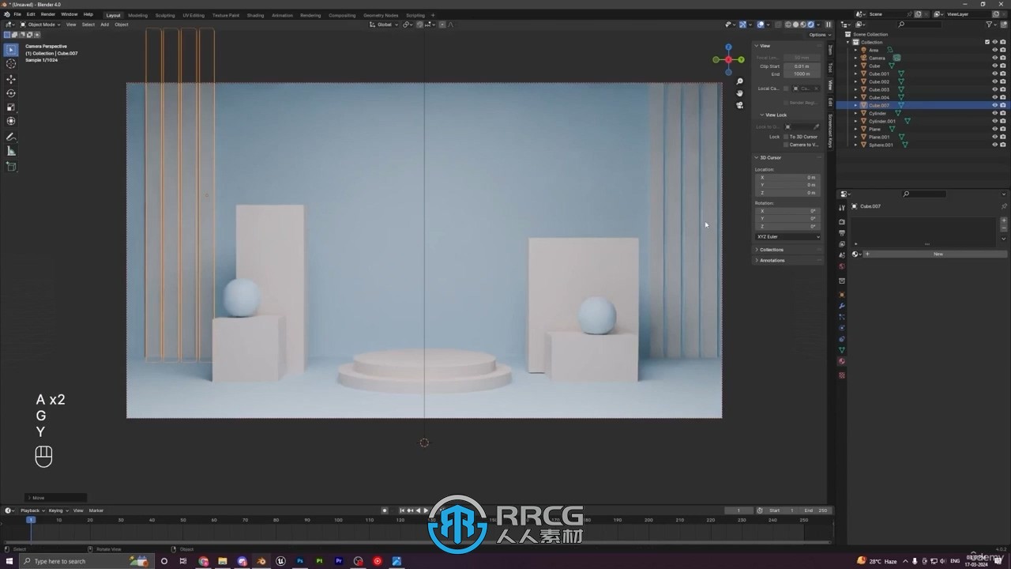Open the Modifiers wrench tab icon
Screen dimensions: 1011x569
click(x=842, y=306)
